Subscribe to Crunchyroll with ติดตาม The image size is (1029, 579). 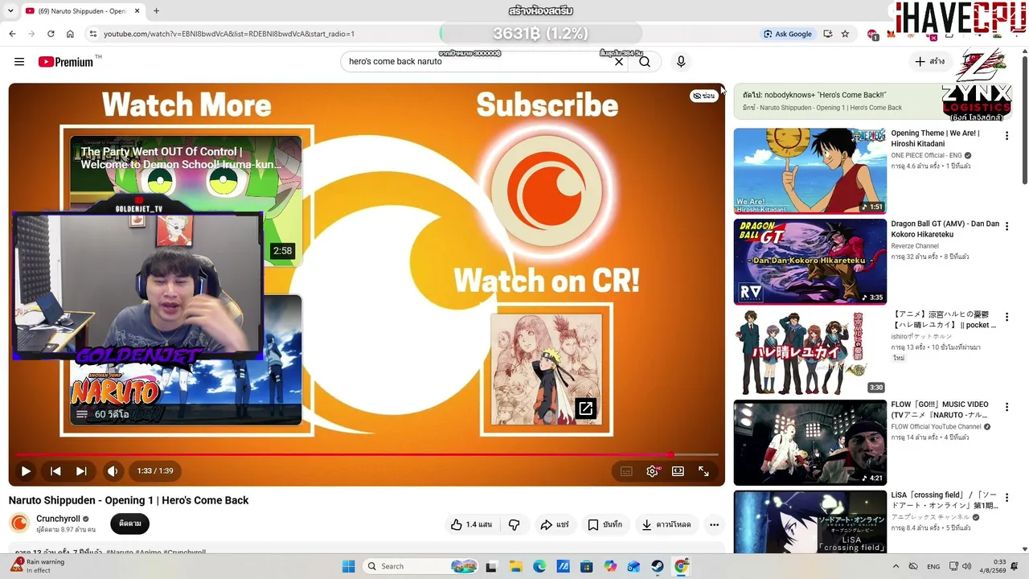pyautogui.click(x=130, y=524)
